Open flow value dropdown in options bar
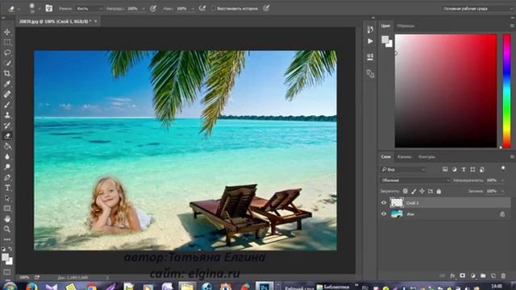Image resolution: width=516 pixels, height=290 pixels. 193,9
